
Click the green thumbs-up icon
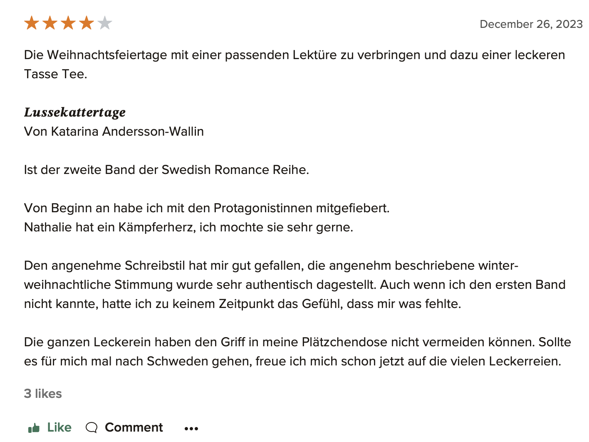click(x=34, y=428)
